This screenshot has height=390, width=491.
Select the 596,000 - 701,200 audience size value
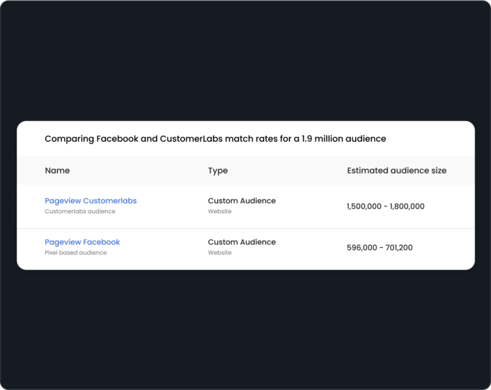point(380,248)
